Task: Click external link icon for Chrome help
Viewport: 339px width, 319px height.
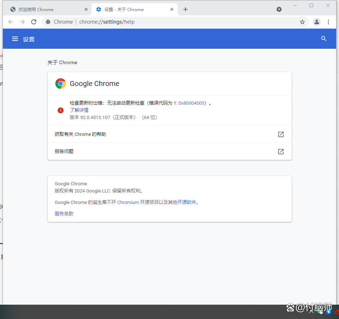Action: click(281, 134)
